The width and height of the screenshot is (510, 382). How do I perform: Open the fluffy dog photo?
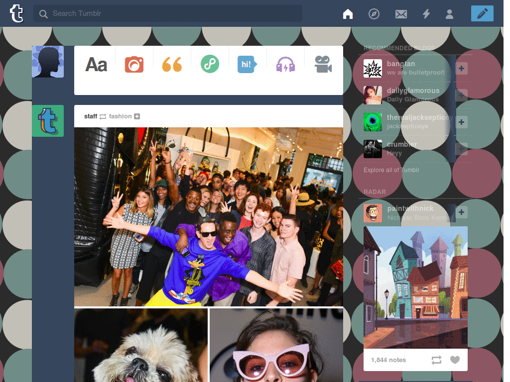[x=141, y=345]
